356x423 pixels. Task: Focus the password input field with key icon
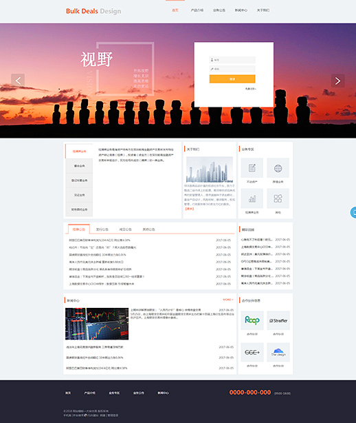point(232,69)
